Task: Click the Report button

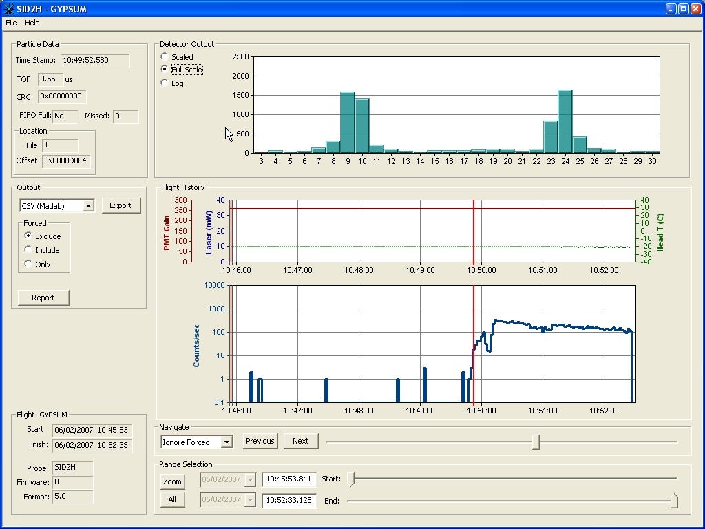Action: [x=43, y=298]
